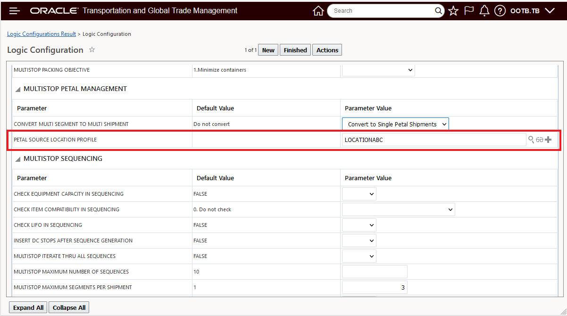Open Check Item Compatibility in Sequencing dropdown
Image resolution: width=567 pixels, height=316 pixels.
398,209
